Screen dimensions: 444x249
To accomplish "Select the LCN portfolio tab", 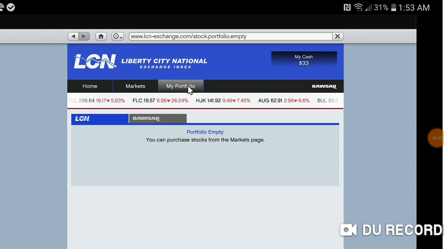I will (x=100, y=119).
